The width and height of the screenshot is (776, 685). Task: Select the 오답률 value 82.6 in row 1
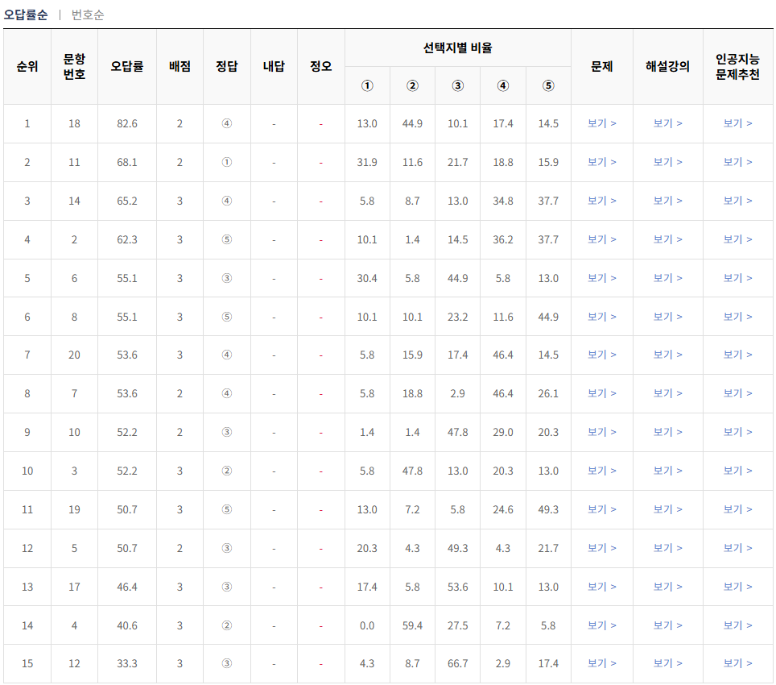point(129,123)
